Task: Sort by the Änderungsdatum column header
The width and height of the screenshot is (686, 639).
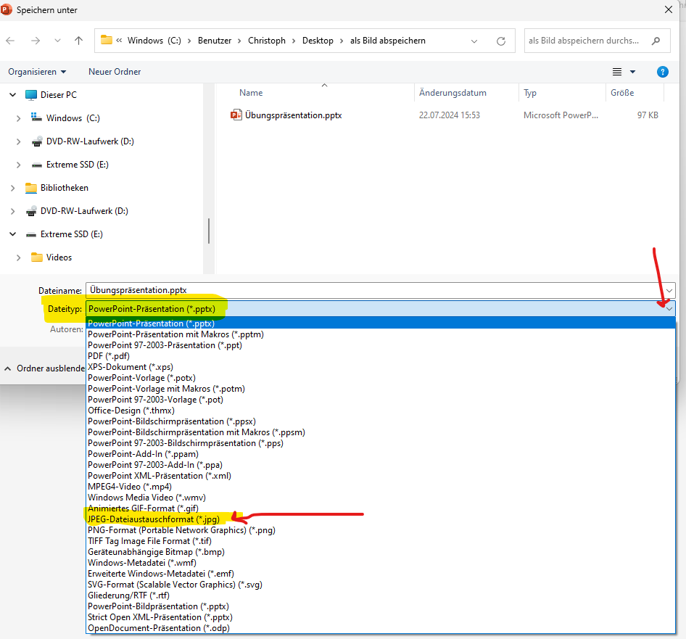Action: (x=452, y=93)
